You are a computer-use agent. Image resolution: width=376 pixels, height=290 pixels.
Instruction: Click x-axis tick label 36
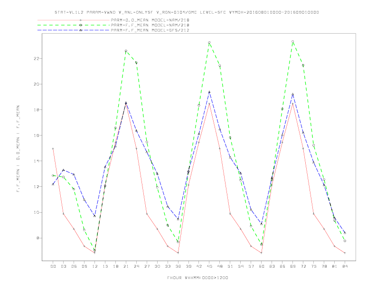coord(178,266)
